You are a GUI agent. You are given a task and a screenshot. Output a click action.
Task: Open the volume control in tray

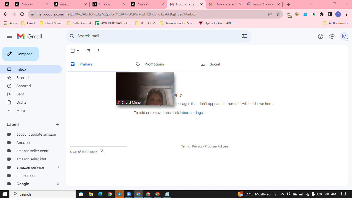coord(320,194)
